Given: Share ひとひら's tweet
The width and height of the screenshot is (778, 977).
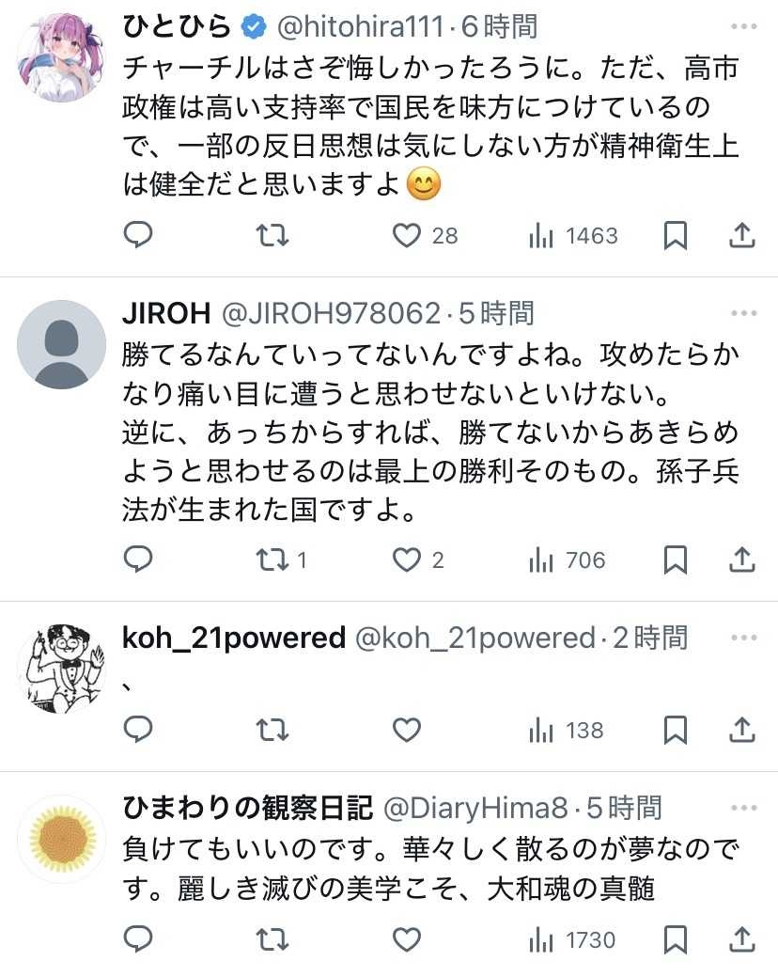Looking at the screenshot, I should pyautogui.click(x=742, y=235).
